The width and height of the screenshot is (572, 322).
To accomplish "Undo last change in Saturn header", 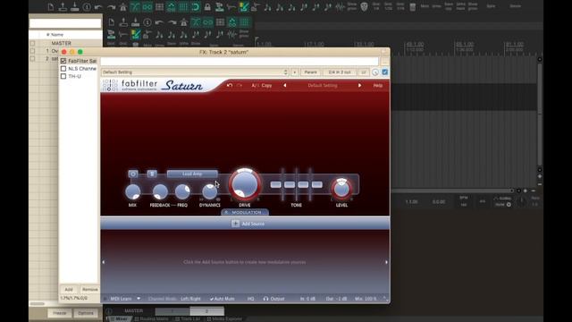I will click(x=230, y=86).
